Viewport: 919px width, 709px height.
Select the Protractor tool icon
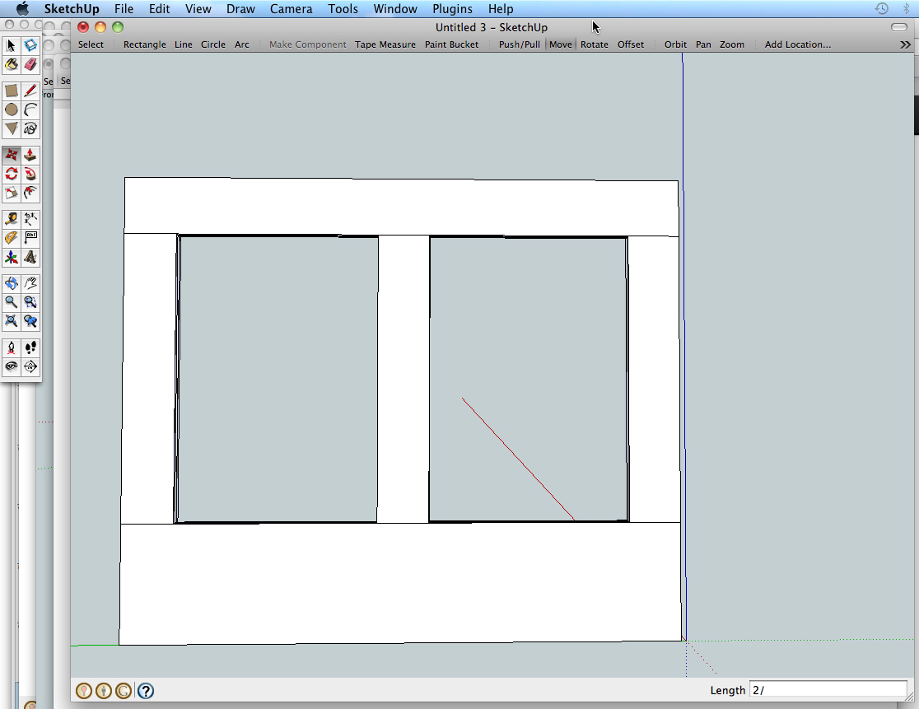click(x=12, y=237)
